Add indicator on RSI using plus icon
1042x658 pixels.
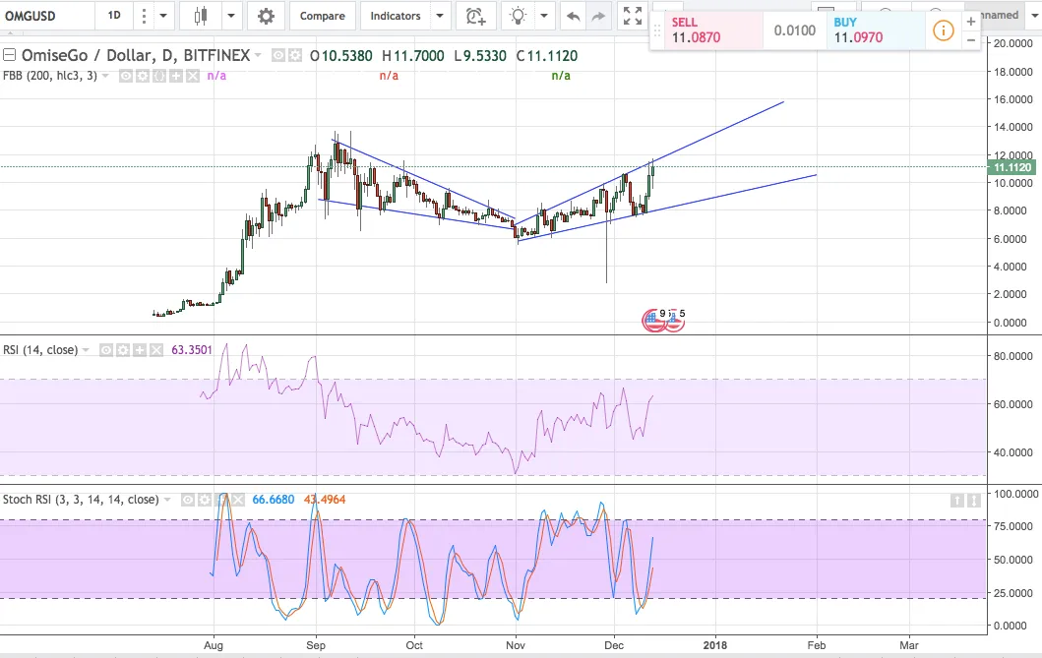click(140, 350)
